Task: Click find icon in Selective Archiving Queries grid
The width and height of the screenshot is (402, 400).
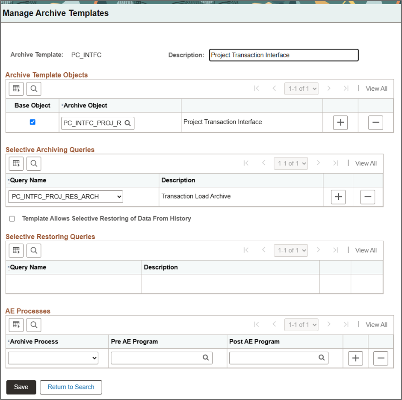Action: 34,163
